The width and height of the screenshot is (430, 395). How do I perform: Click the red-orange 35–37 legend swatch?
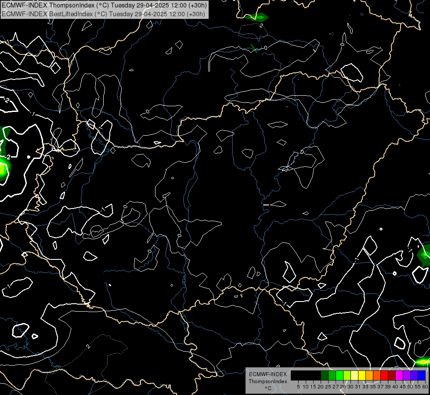coord(377,375)
